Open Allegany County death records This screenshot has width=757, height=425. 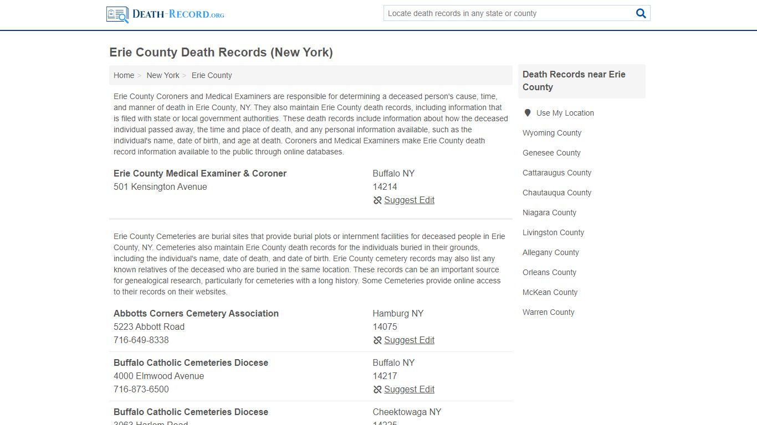tap(550, 252)
